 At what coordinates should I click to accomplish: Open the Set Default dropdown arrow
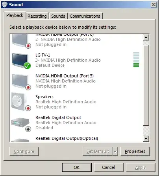coord(115,151)
